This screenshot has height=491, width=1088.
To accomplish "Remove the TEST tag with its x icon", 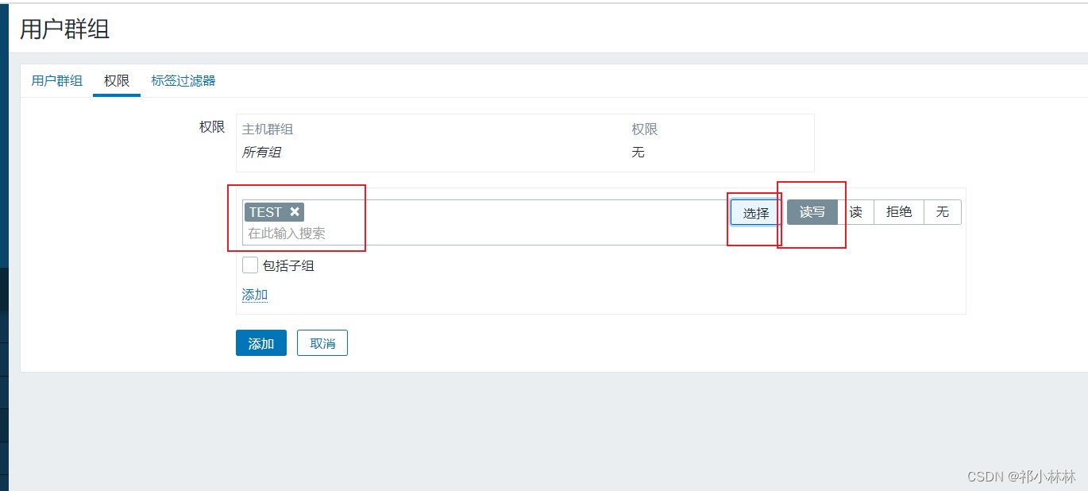I will 295,212.
